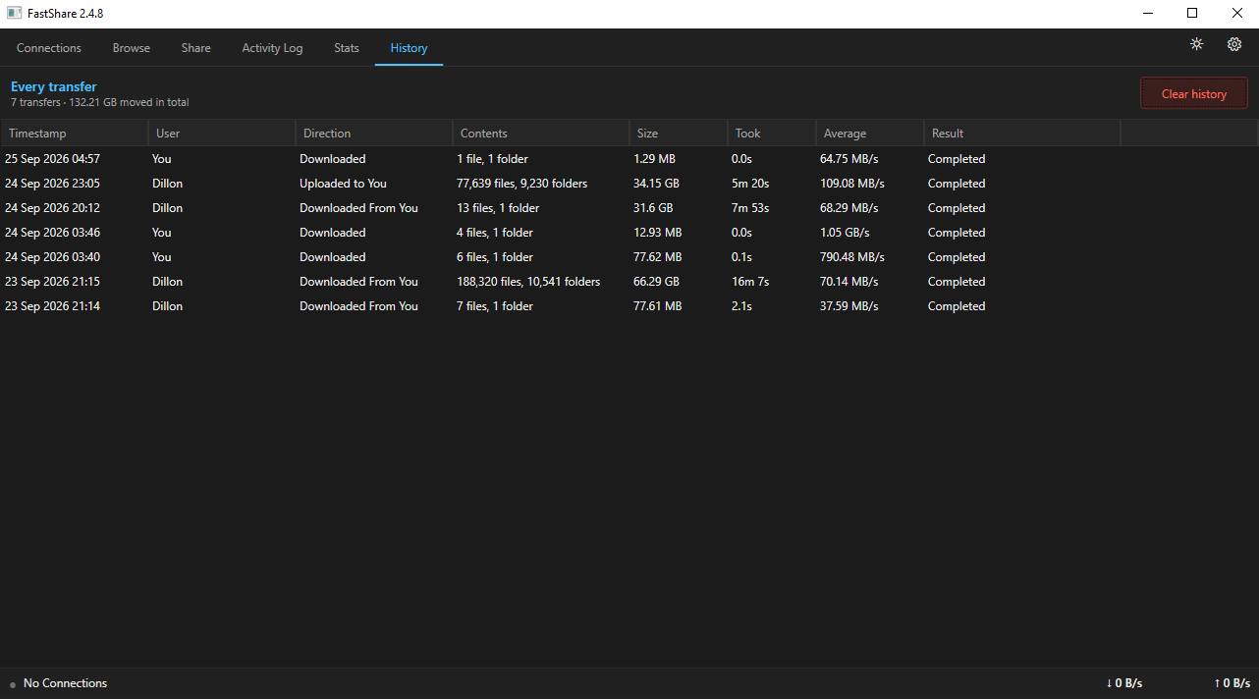
Task: Click the 64.75 MB/s average speed
Action: 849,159
